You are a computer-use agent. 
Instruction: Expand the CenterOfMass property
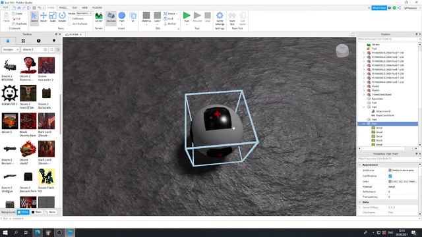tap(360, 207)
